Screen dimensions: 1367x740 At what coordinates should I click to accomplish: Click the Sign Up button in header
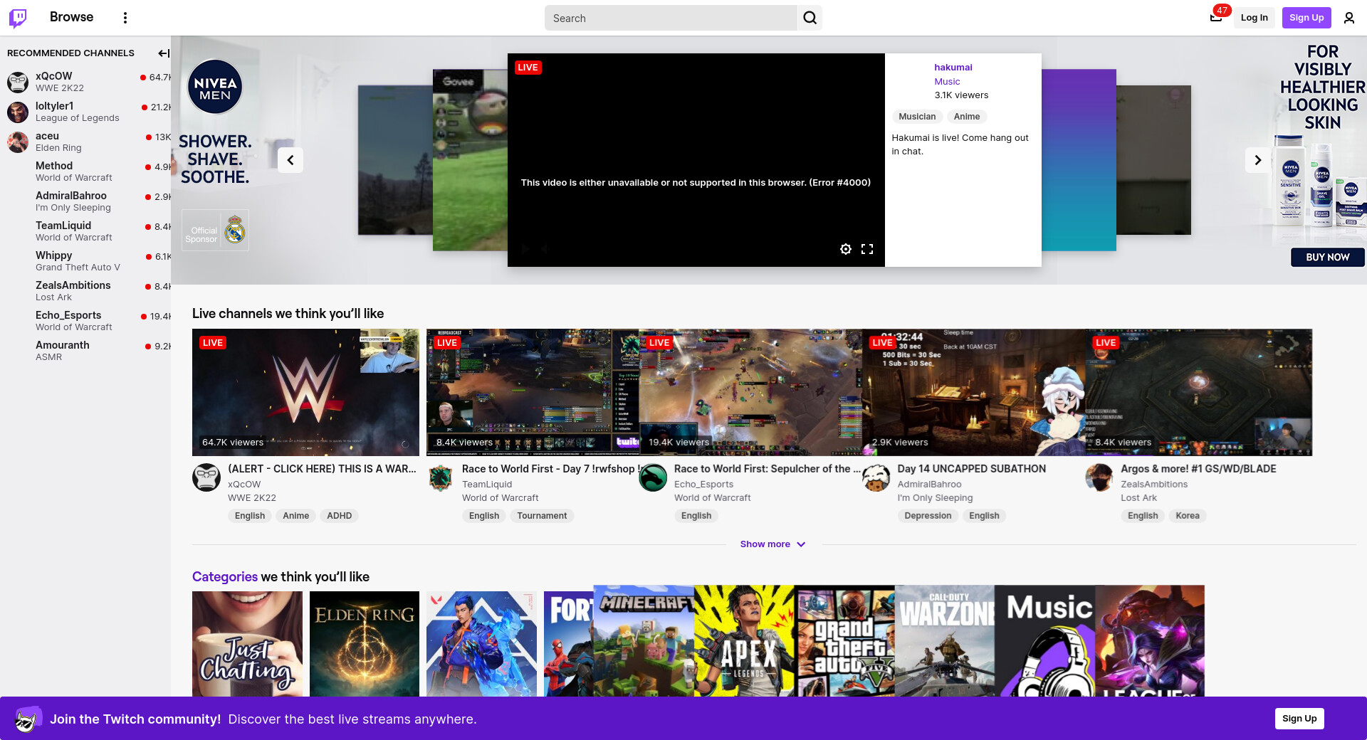coord(1306,18)
